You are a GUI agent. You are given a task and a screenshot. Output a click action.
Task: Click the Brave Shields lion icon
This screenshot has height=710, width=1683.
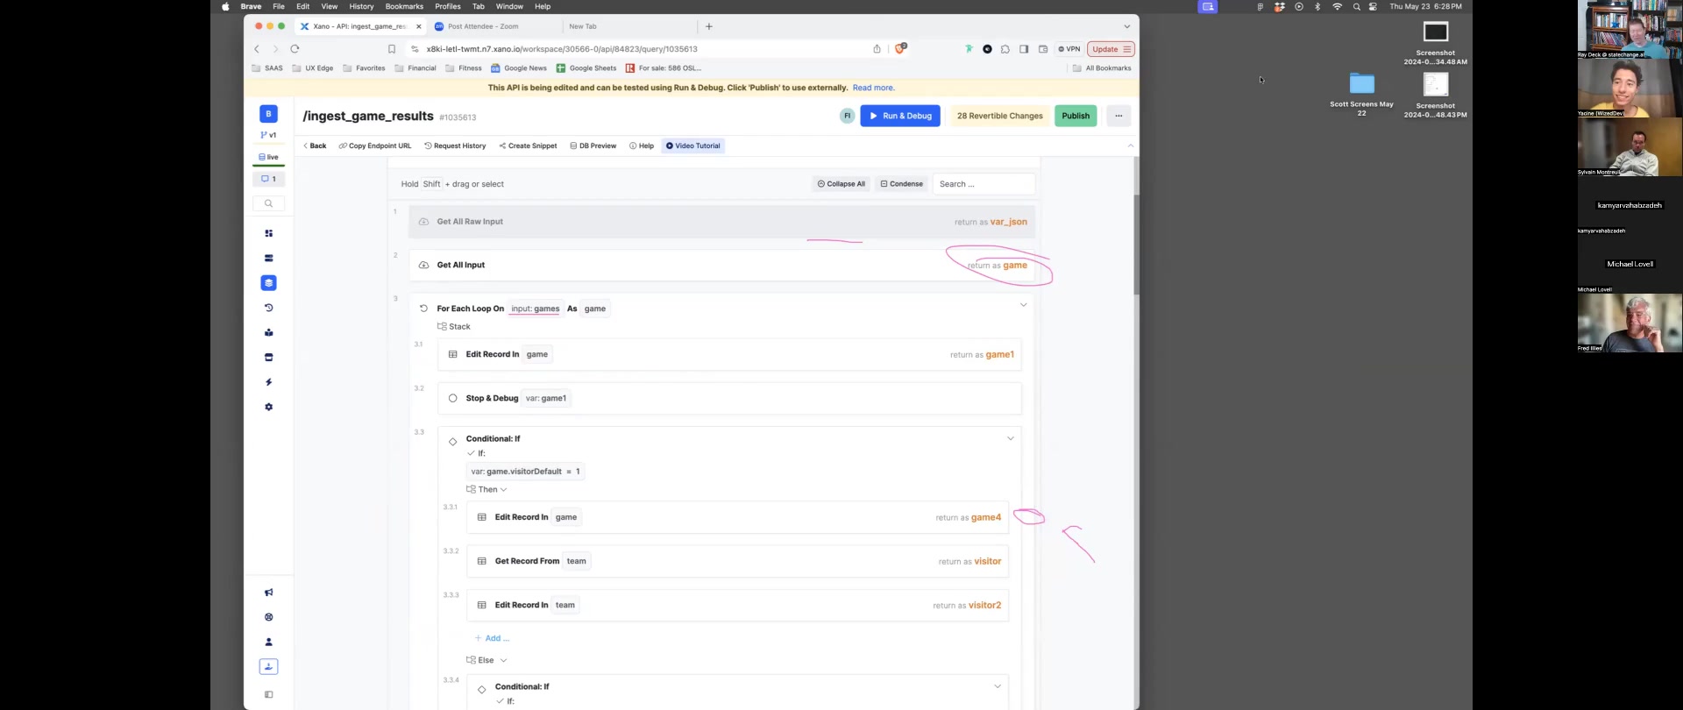pyautogui.click(x=899, y=49)
